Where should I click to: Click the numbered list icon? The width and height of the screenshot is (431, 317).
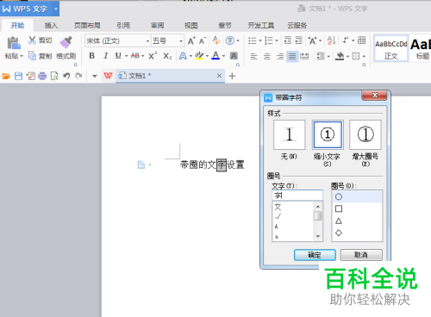[x=269, y=40]
